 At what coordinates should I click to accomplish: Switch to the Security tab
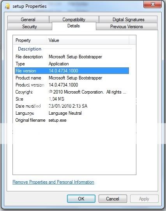click(30, 27)
